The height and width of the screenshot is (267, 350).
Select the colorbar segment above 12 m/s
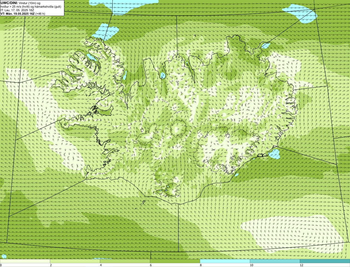pos(325,261)
